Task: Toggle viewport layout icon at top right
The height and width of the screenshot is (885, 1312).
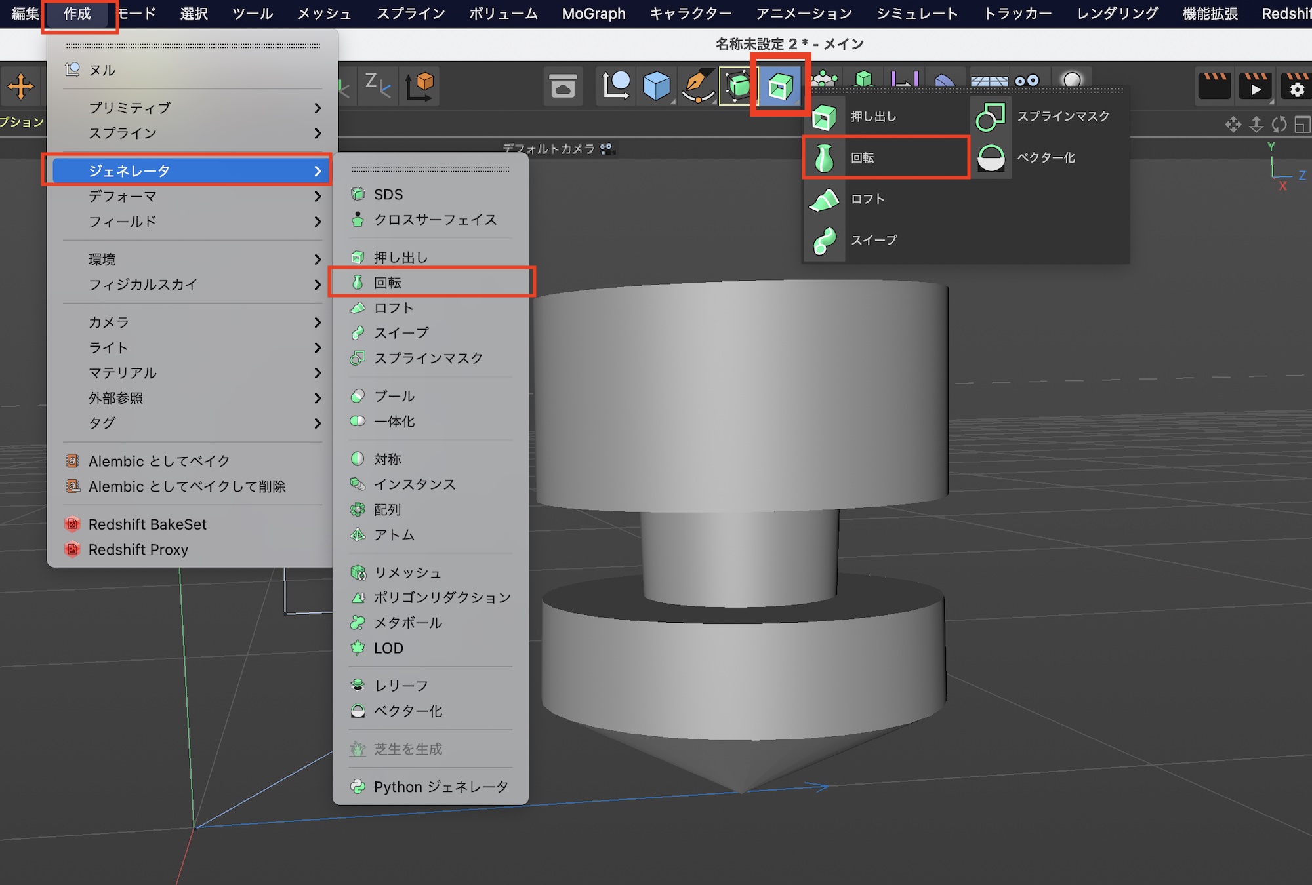Action: click(1302, 124)
